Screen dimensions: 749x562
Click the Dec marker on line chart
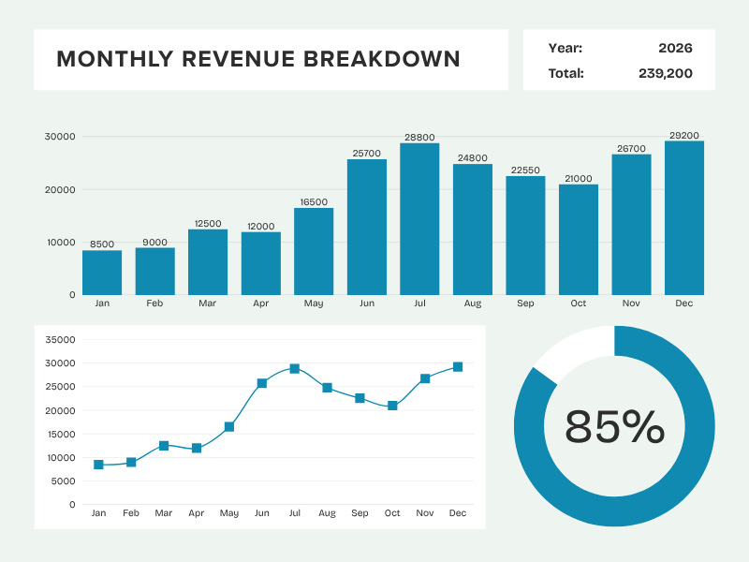(458, 367)
